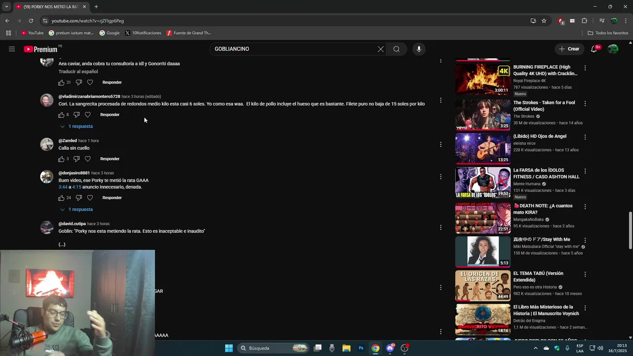
Task: Open Photoshop from the taskbar
Action: (361, 348)
